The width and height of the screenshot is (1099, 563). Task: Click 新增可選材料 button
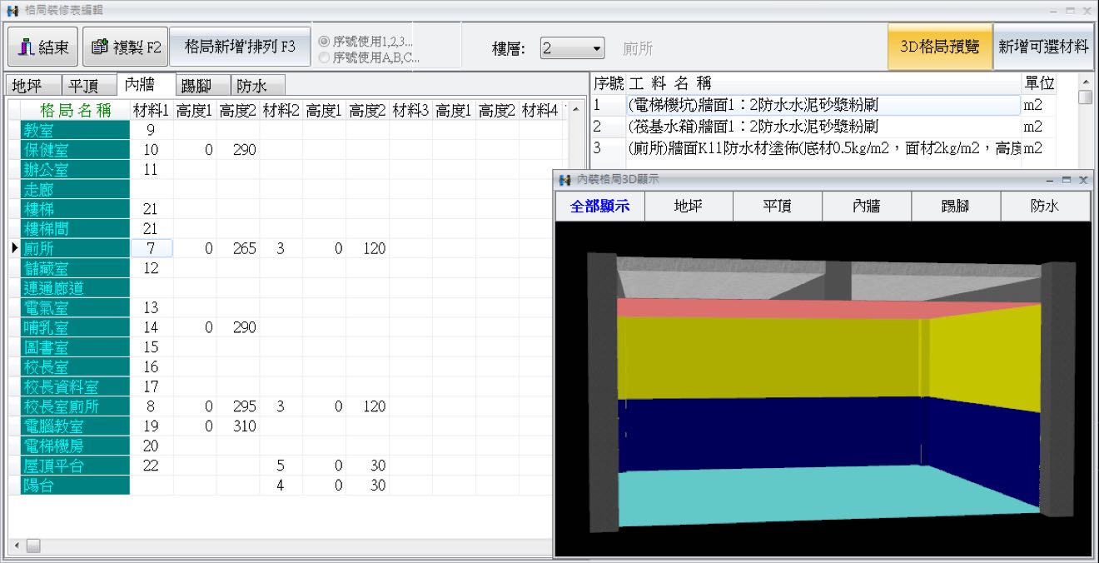(1043, 47)
